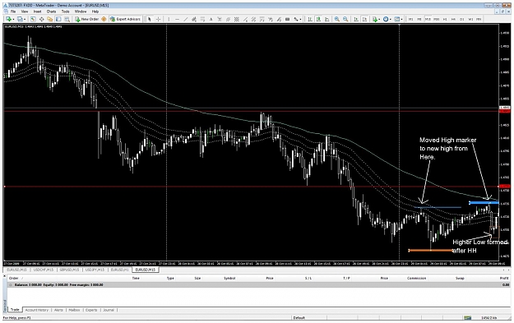The height and width of the screenshot is (323, 514).
Task: Open the Experts terminal tab
Action: point(91,310)
